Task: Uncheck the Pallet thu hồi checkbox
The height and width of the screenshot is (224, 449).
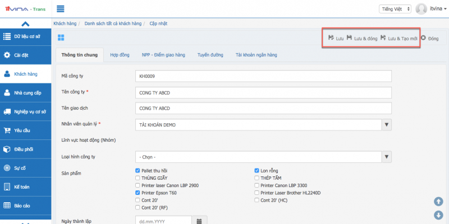Action: (138, 170)
